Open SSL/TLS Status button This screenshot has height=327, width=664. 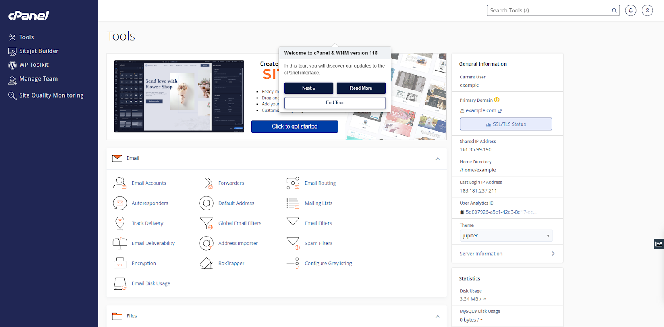coord(506,124)
